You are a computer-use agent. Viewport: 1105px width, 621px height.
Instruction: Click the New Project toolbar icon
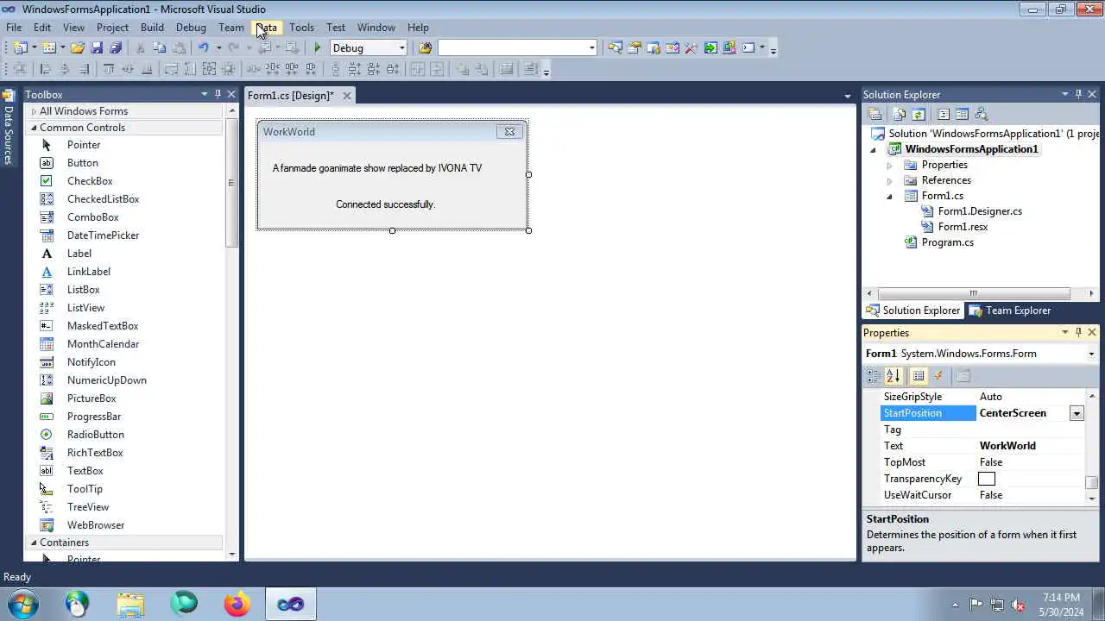click(x=20, y=48)
